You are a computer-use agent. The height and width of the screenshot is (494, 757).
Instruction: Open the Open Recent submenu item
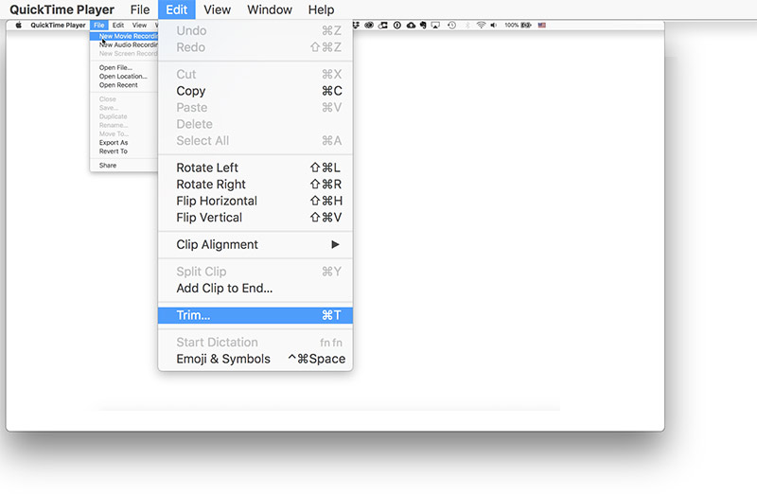pyautogui.click(x=124, y=85)
